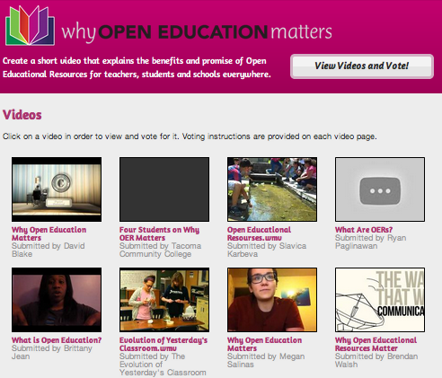Open 'Evolution of Yesterday's Classroom.wmv' link
The image size is (442, 378).
pyautogui.click(x=164, y=344)
